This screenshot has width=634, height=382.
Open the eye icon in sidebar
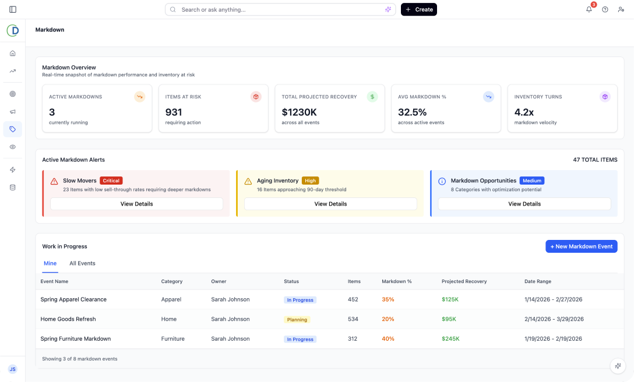coord(13,147)
